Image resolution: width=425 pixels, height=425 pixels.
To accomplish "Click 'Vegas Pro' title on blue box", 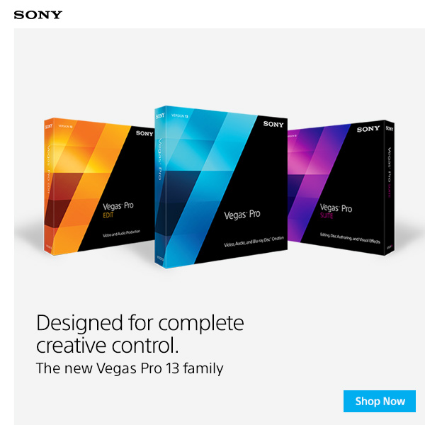I will tap(242, 215).
